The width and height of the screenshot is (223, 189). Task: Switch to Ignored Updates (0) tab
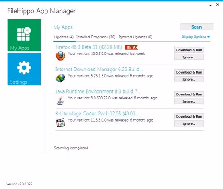click(135, 37)
